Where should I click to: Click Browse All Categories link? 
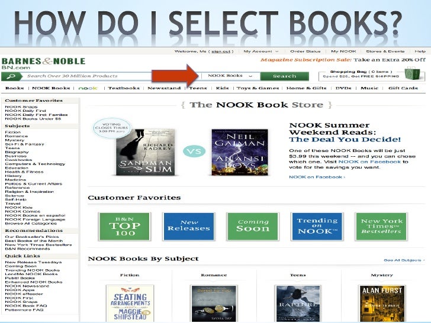pyautogui.click(x=31, y=223)
